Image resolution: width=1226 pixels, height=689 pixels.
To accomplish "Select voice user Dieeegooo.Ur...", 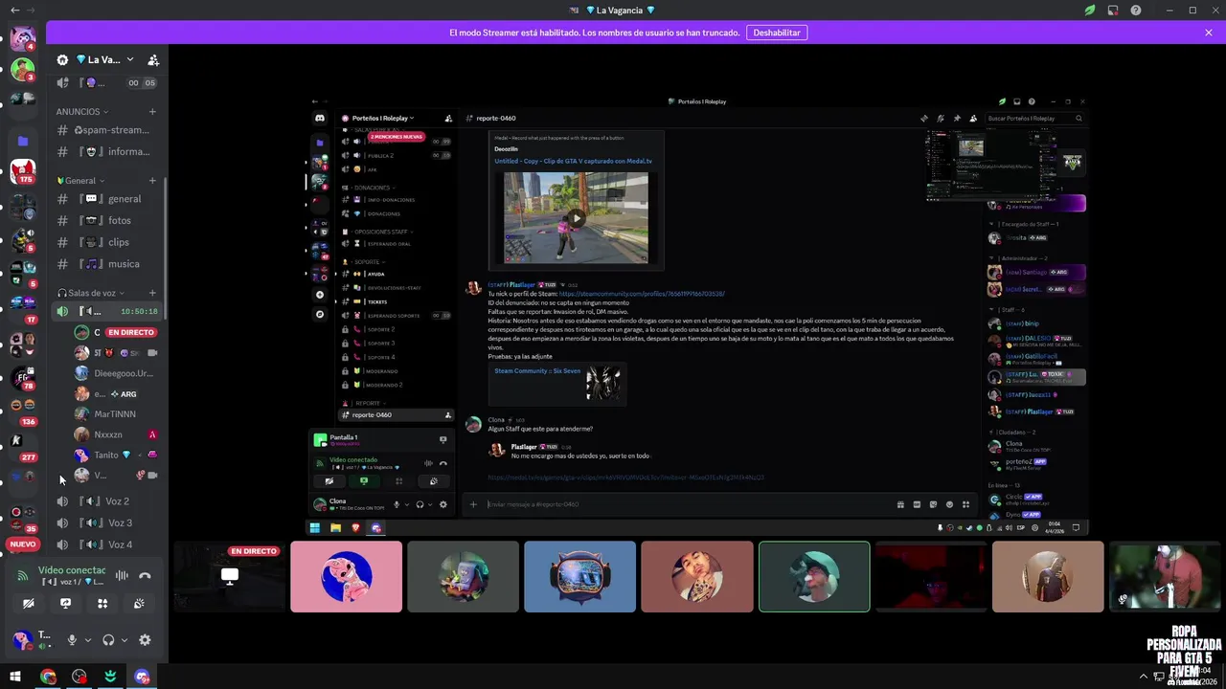I will 115,373.
